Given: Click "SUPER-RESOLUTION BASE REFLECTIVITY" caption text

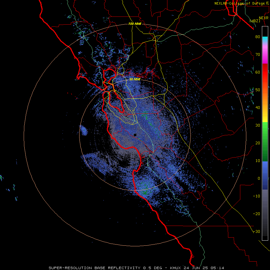Looking at the screenshot, I should click(94, 268).
